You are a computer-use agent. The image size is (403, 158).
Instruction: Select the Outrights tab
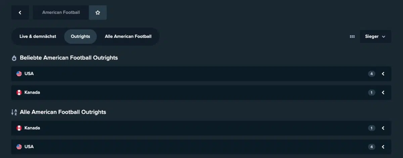pyautogui.click(x=80, y=36)
